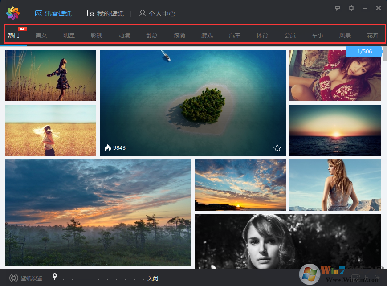Click the gear icon next to 壁纸设置
The image size is (387, 286).
[14, 278]
